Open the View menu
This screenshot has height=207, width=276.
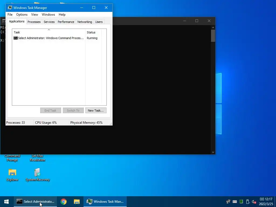pyautogui.click(x=34, y=15)
